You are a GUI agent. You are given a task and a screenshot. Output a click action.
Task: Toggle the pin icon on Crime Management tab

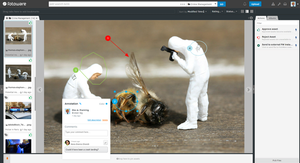(7, 18)
